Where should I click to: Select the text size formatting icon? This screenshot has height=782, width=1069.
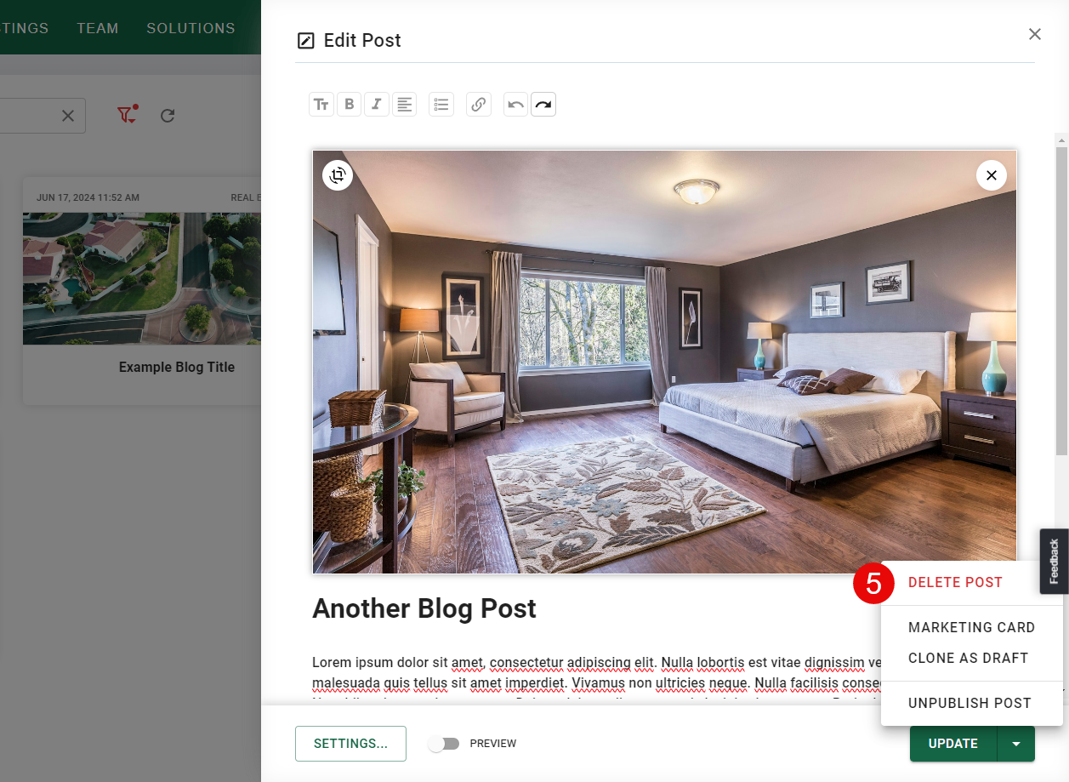pyautogui.click(x=321, y=105)
